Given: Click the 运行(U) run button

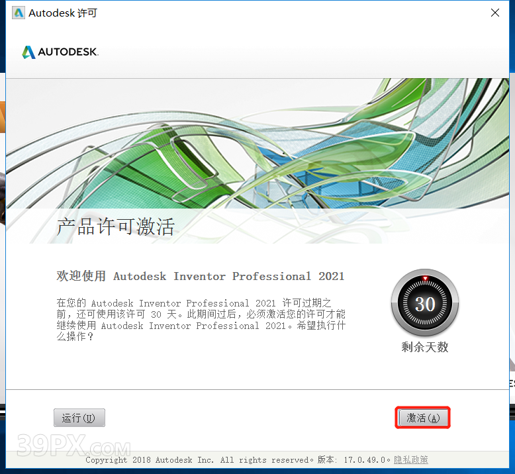Looking at the screenshot, I should click(x=79, y=418).
